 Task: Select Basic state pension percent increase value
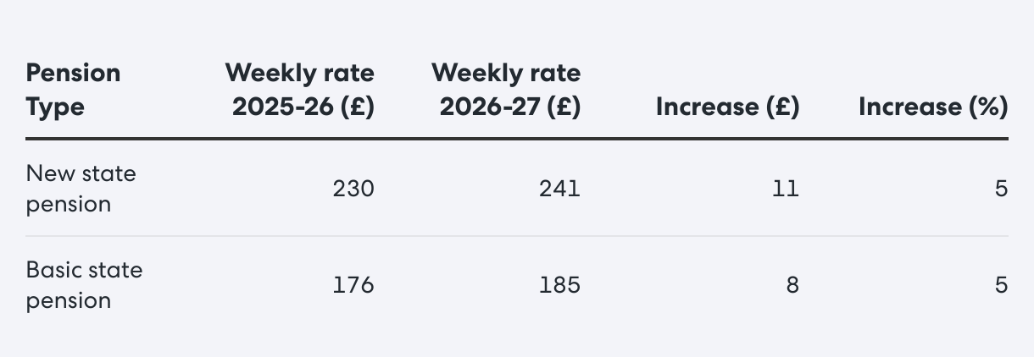pyautogui.click(x=1002, y=285)
